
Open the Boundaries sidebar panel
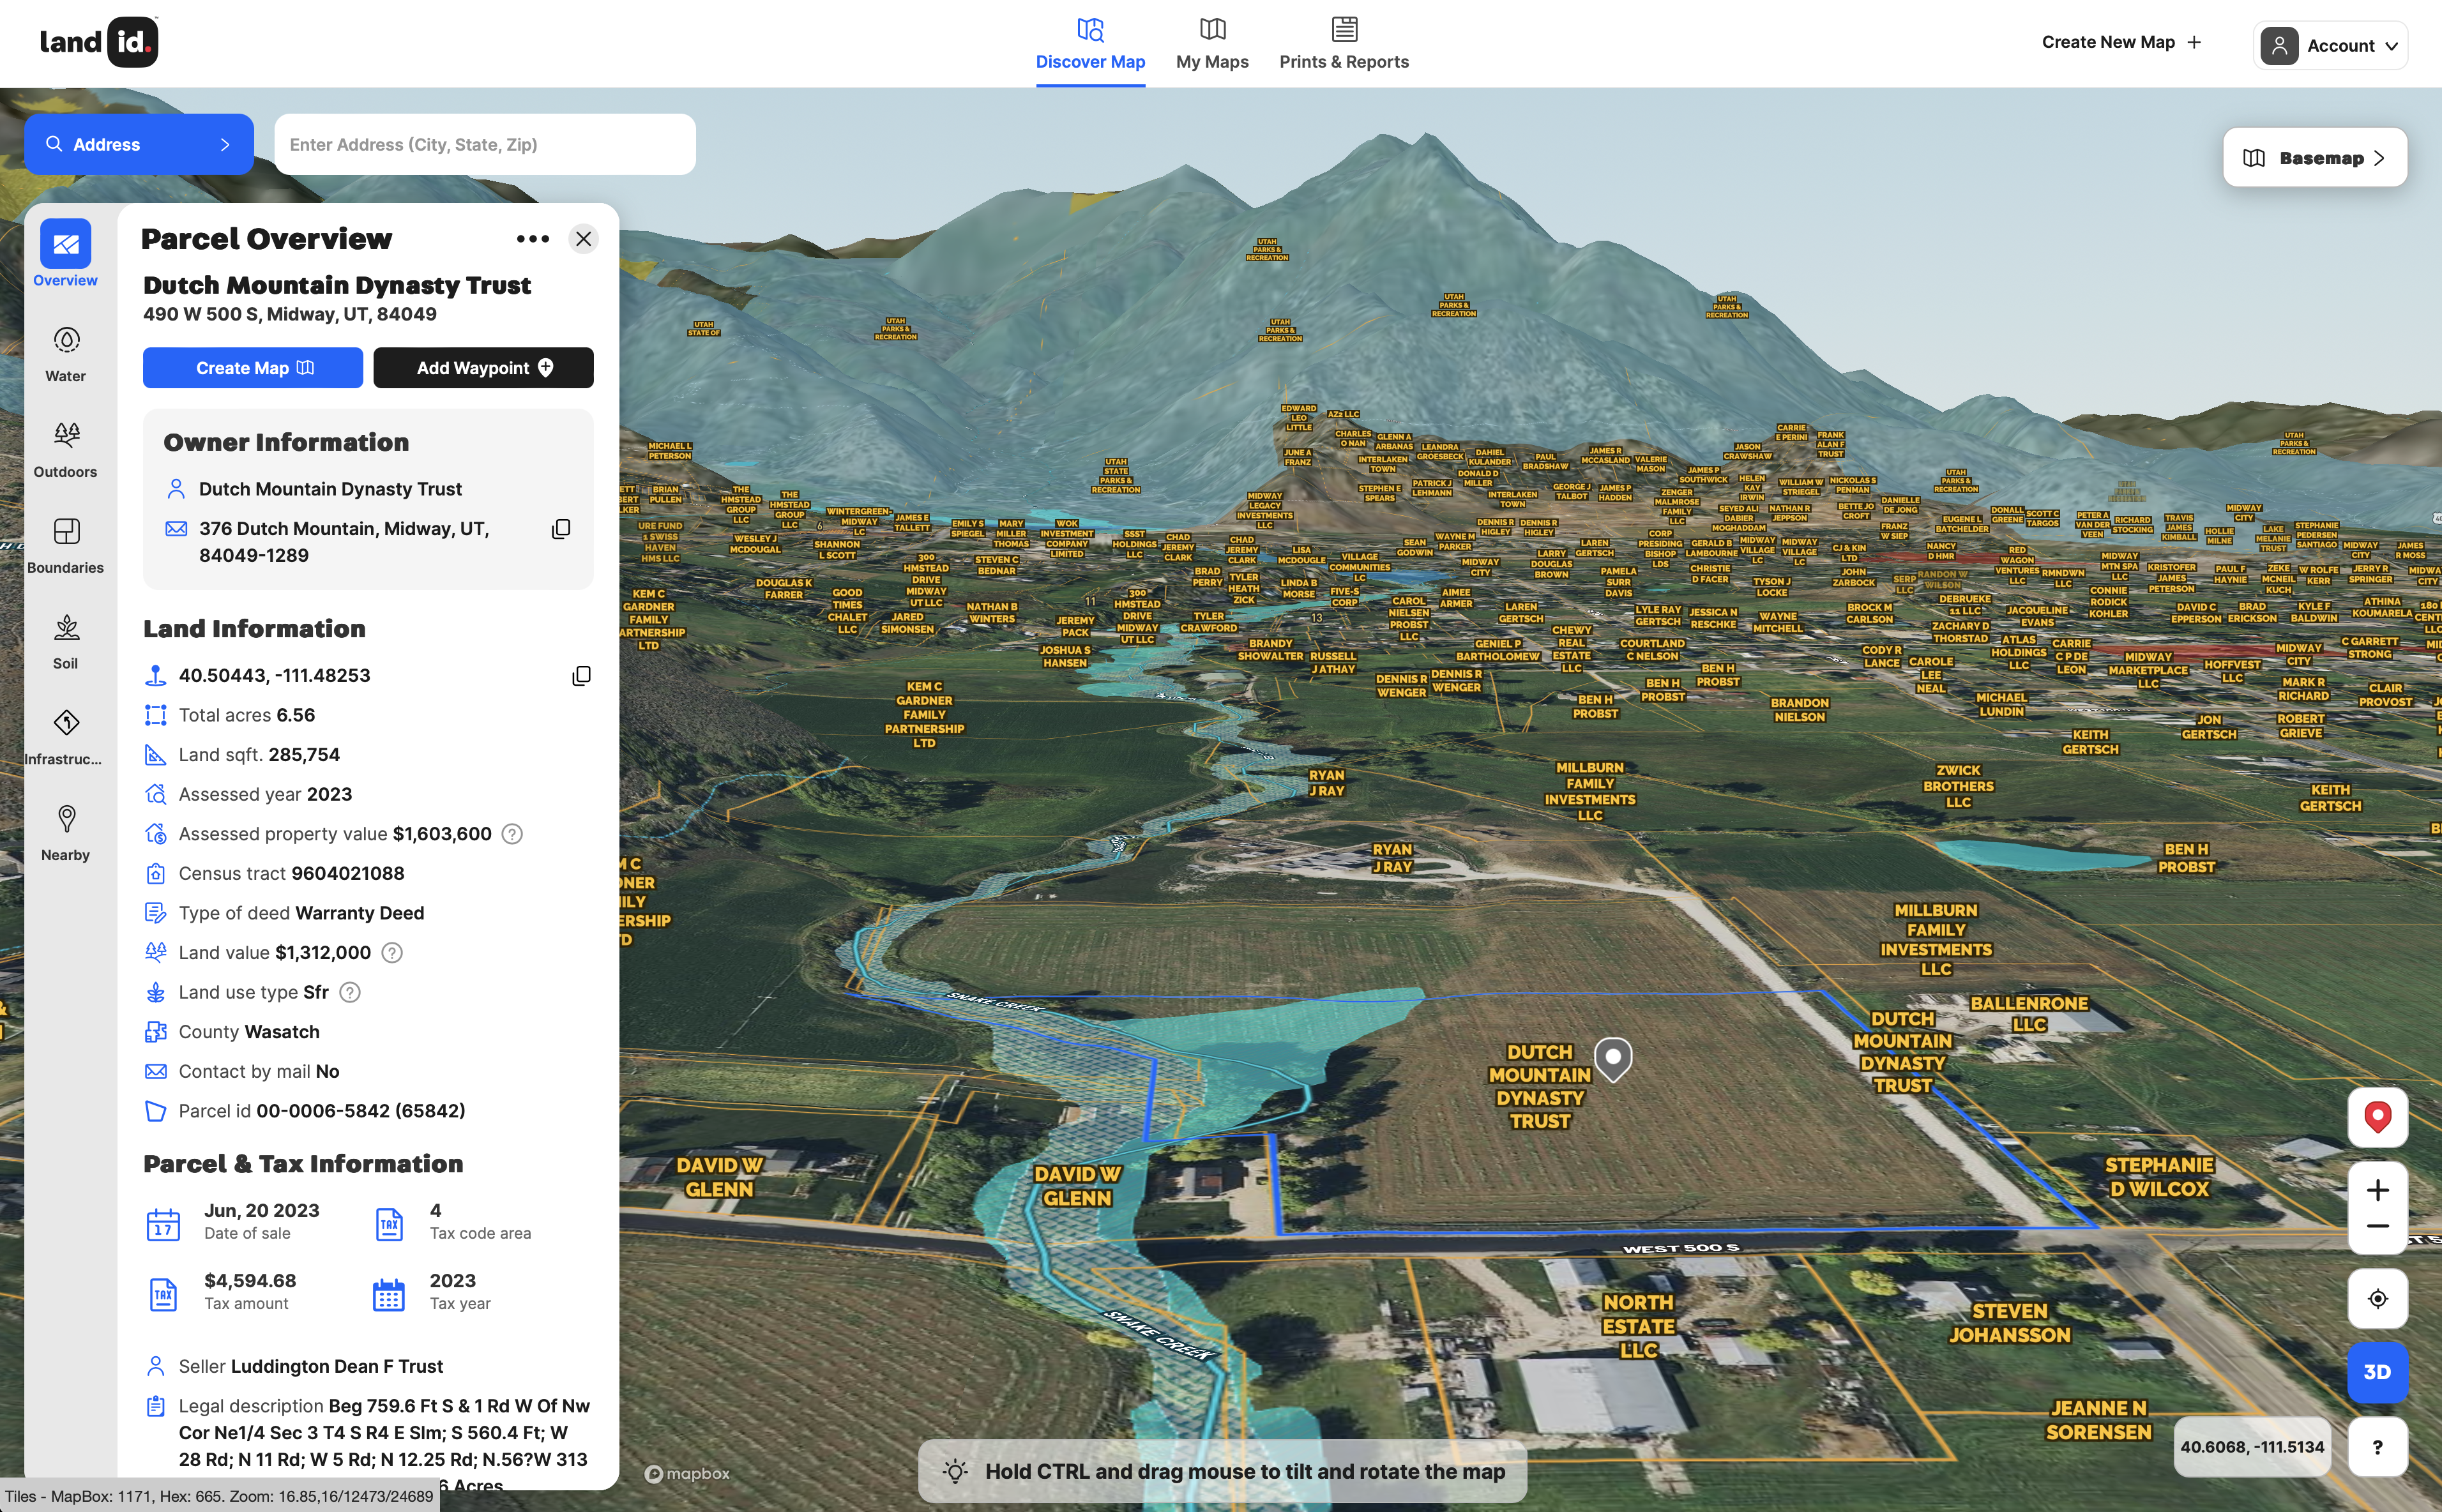coord(66,546)
